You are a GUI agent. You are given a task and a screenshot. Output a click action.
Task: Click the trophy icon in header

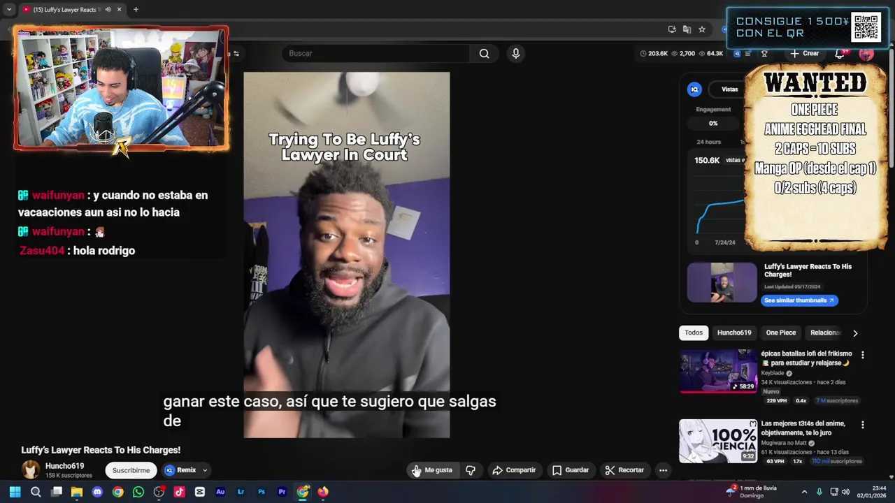[x=764, y=54]
